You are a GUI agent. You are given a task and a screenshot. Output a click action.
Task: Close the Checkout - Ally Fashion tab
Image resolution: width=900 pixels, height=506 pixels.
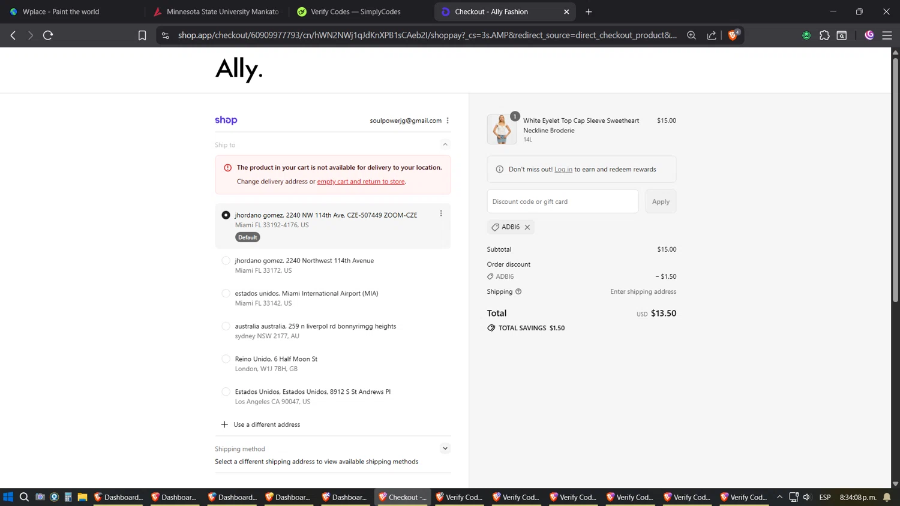(x=566, y=11)
